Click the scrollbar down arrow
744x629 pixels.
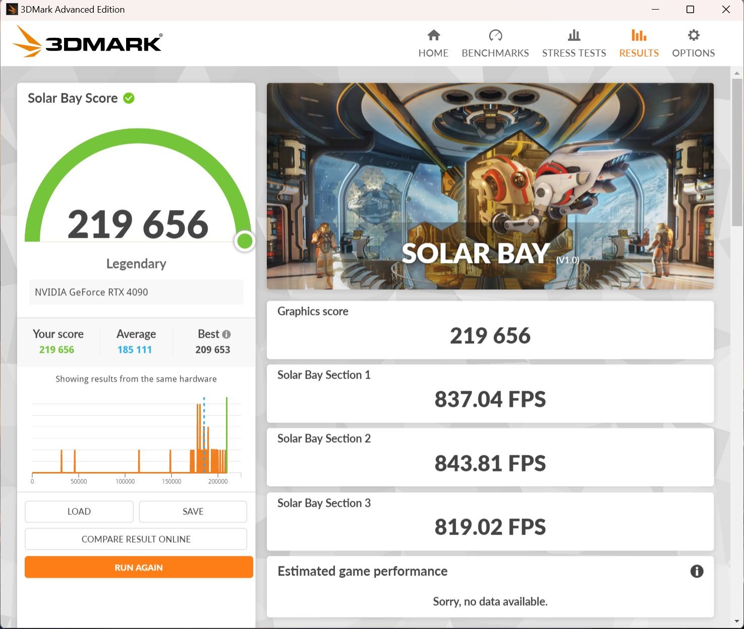click(x=737, y=621)
